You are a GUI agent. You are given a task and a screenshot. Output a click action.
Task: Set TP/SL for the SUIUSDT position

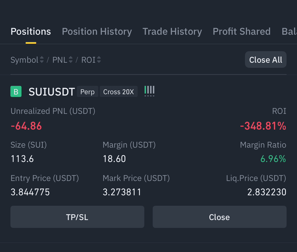(77, 217)
